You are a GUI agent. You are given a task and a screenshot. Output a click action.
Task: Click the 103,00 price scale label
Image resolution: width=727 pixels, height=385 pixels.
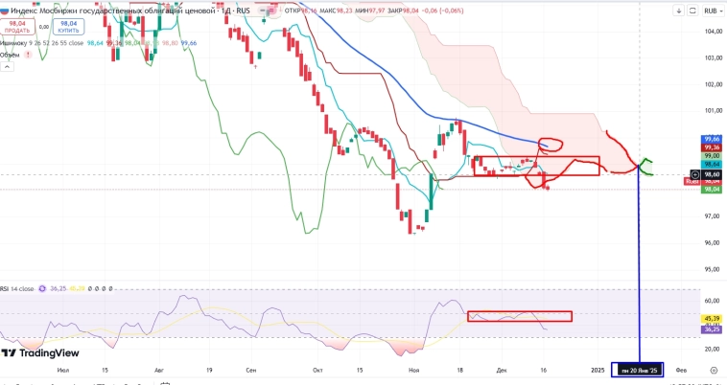(x=713, y=57)
